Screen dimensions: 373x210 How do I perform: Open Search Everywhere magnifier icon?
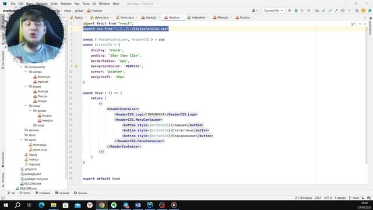tap(357, 10)
